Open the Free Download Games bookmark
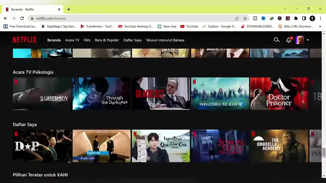 click(x=20, y=26)
